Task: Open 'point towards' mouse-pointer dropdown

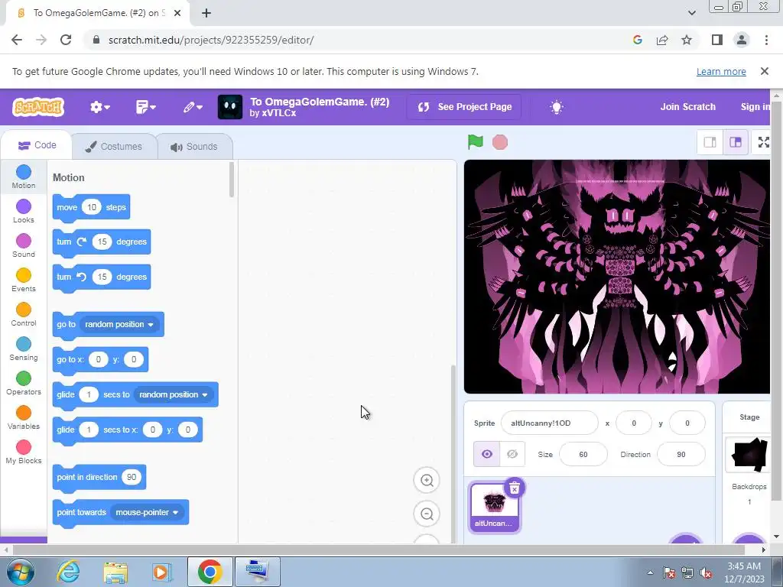Action: [147, 512]
